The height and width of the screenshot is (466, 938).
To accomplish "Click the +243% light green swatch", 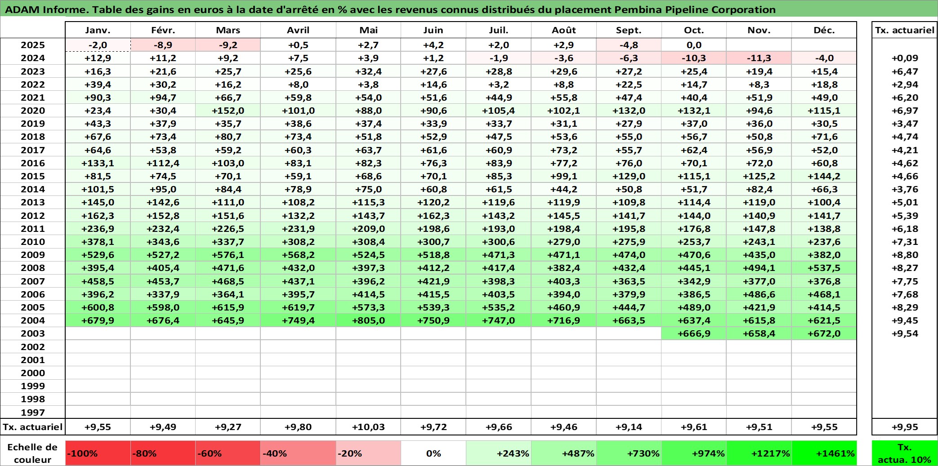I will coord(499,453).
